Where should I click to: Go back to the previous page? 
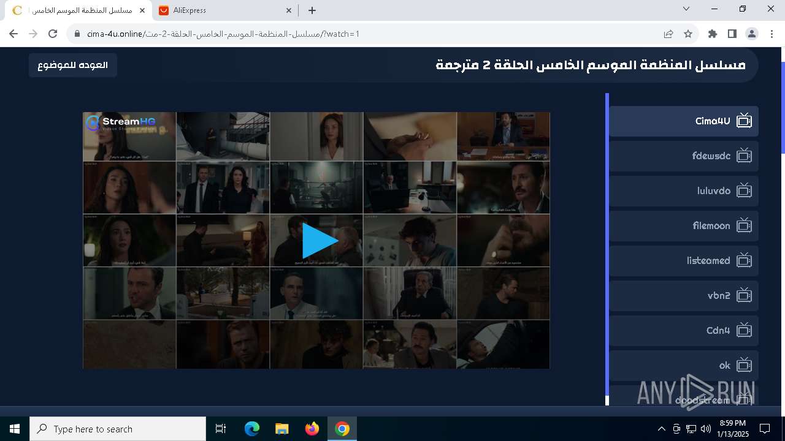(x=13, y=34)
